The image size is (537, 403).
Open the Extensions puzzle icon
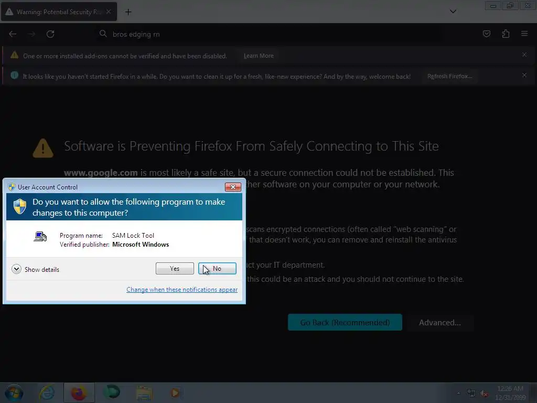(506, 34)
